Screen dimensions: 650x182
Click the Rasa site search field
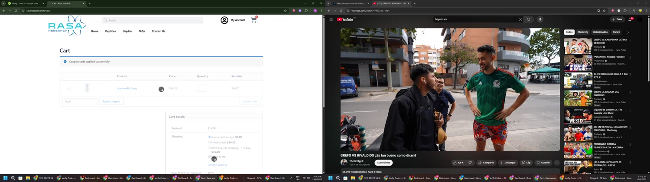point(153,20)
